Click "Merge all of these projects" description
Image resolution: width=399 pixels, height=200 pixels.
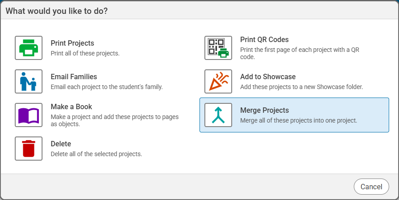click(298, 120)
